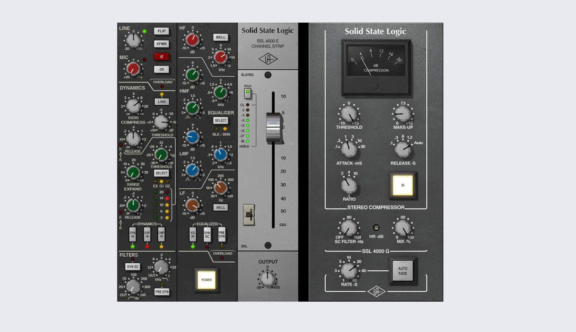
Task: Click the ATTACK -mS knob
Action: click(x=349, y=149)
